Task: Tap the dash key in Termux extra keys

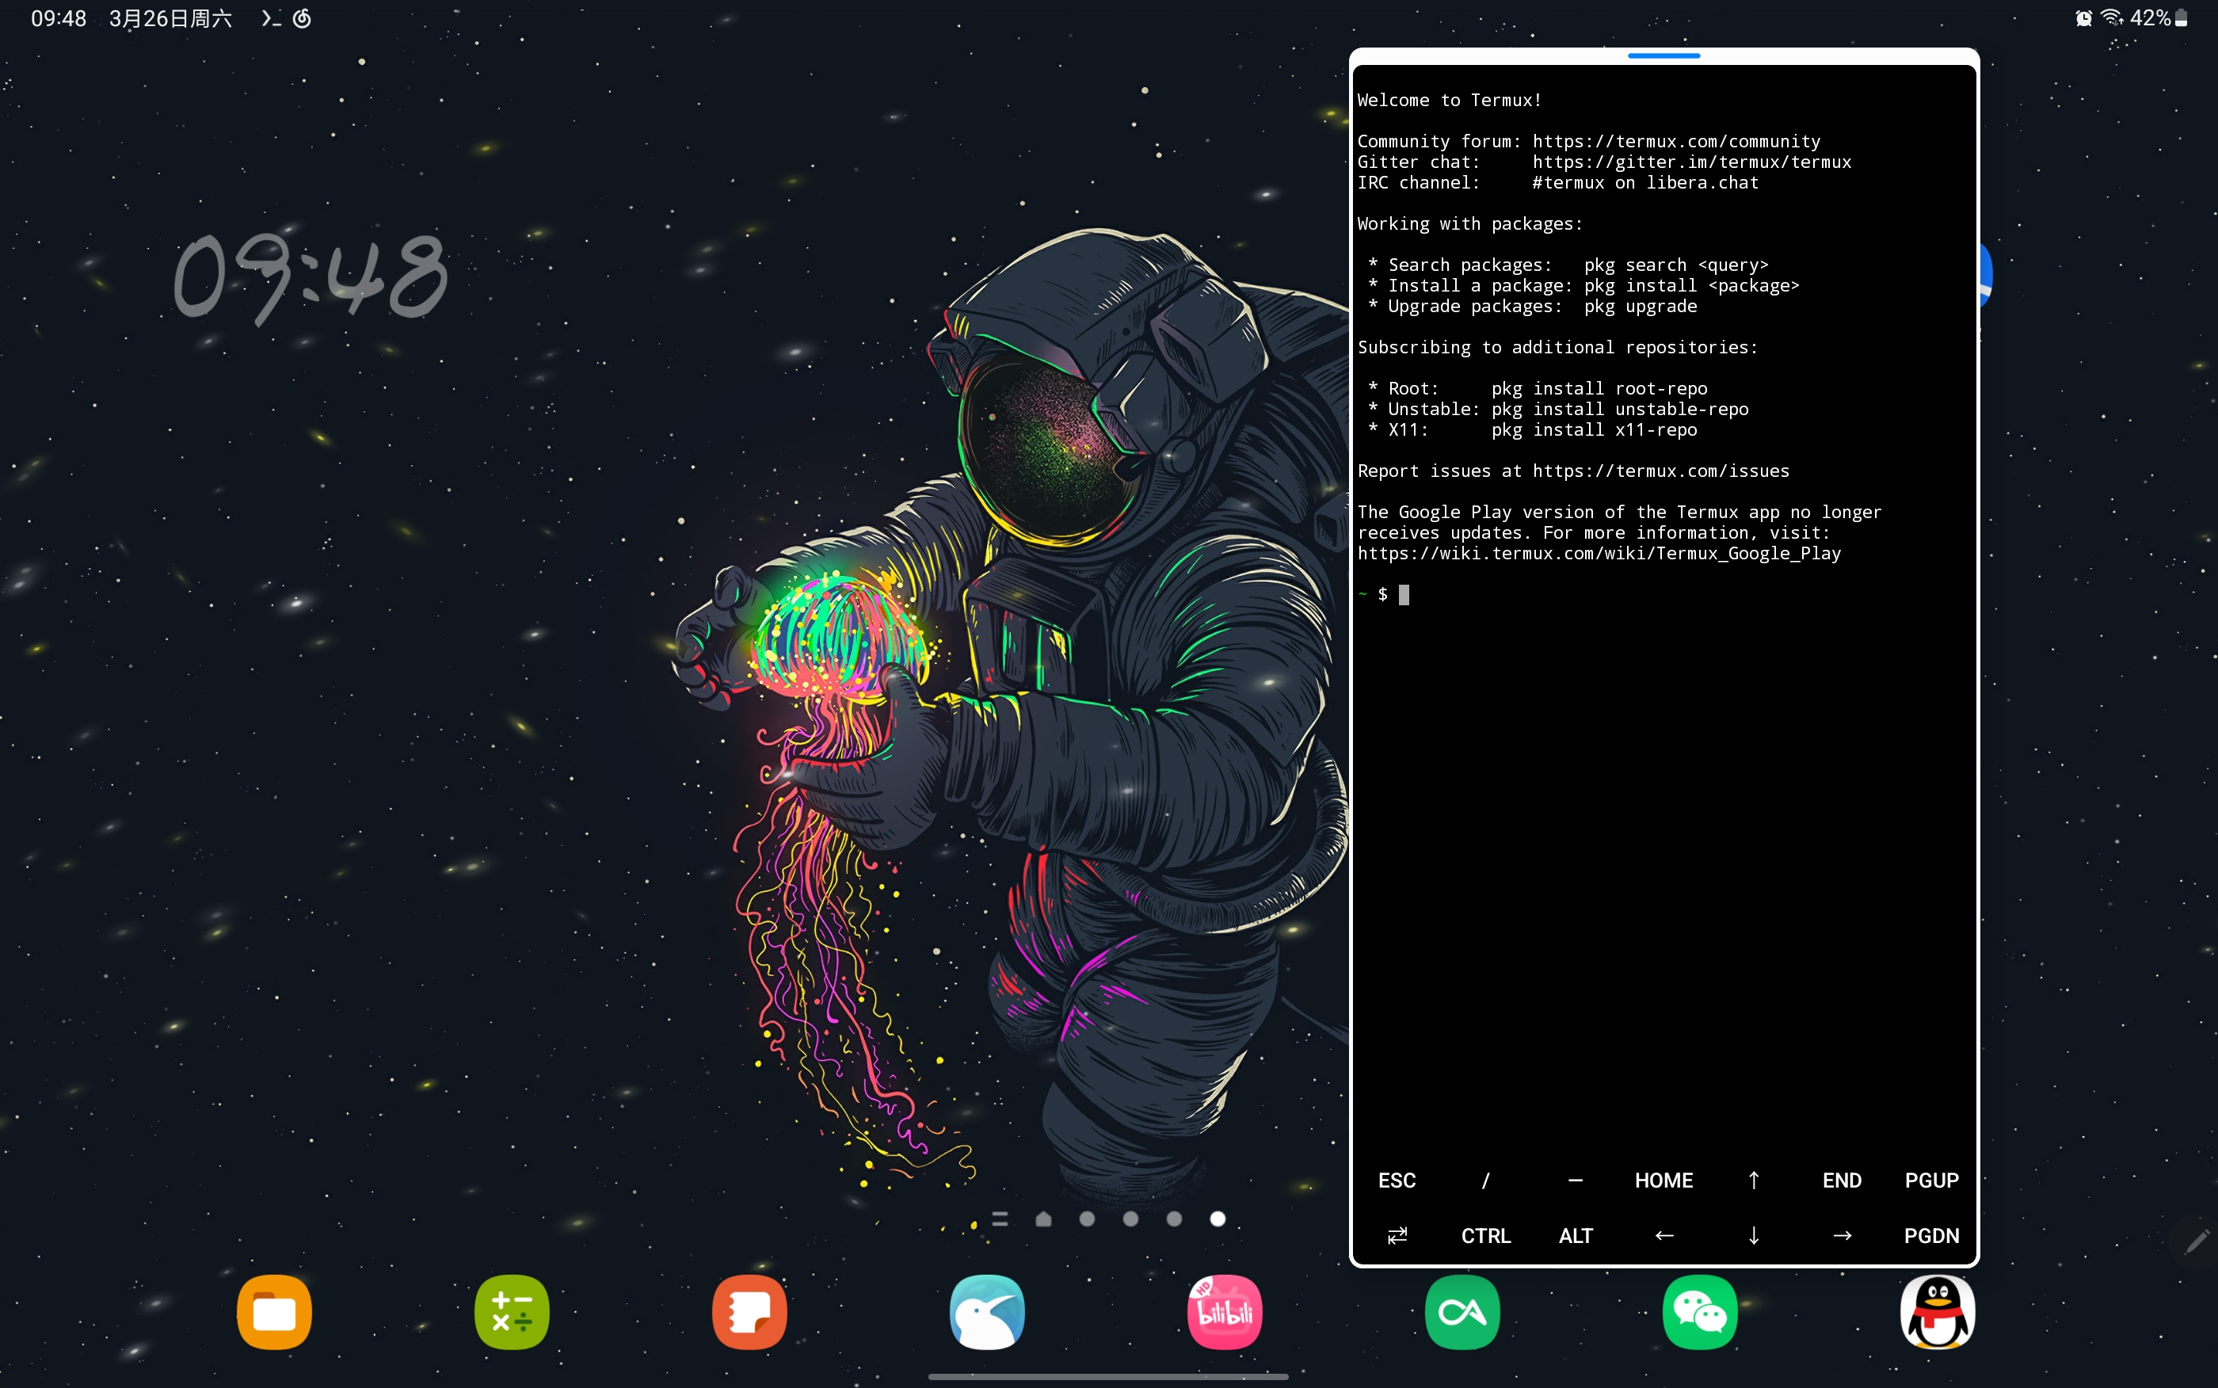Action: (1575, 1180)
